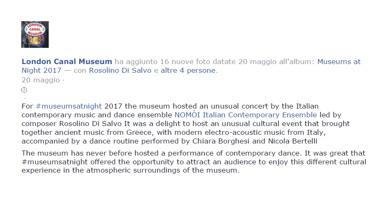The height and width of the screenshot is (198, 391).
Task: Click the first paragraph starting with 'For'
Action: point(186,124)
